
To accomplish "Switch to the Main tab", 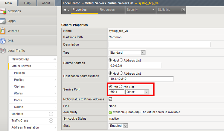I will [9, 3].
